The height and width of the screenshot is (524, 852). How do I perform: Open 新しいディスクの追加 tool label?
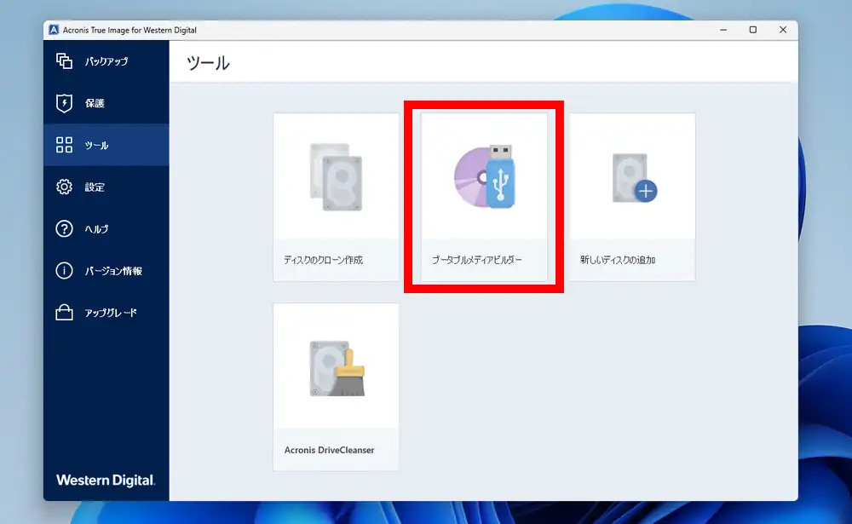tap(618, 260)
